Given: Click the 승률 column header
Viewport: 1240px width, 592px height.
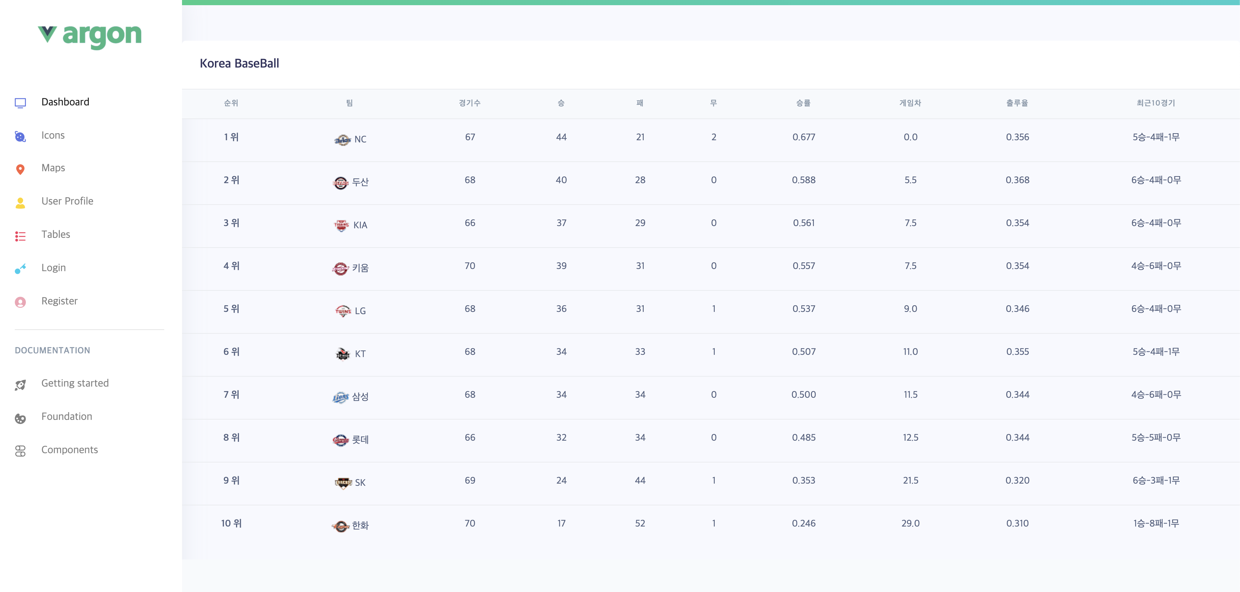Looking at the screenshot, I should click(803, 103).
